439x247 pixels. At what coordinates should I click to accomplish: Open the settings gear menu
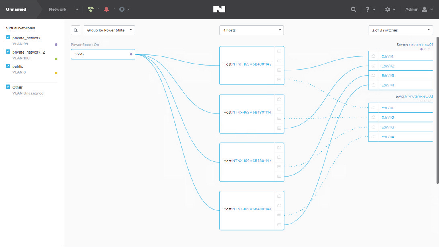(x=388, y=9)
